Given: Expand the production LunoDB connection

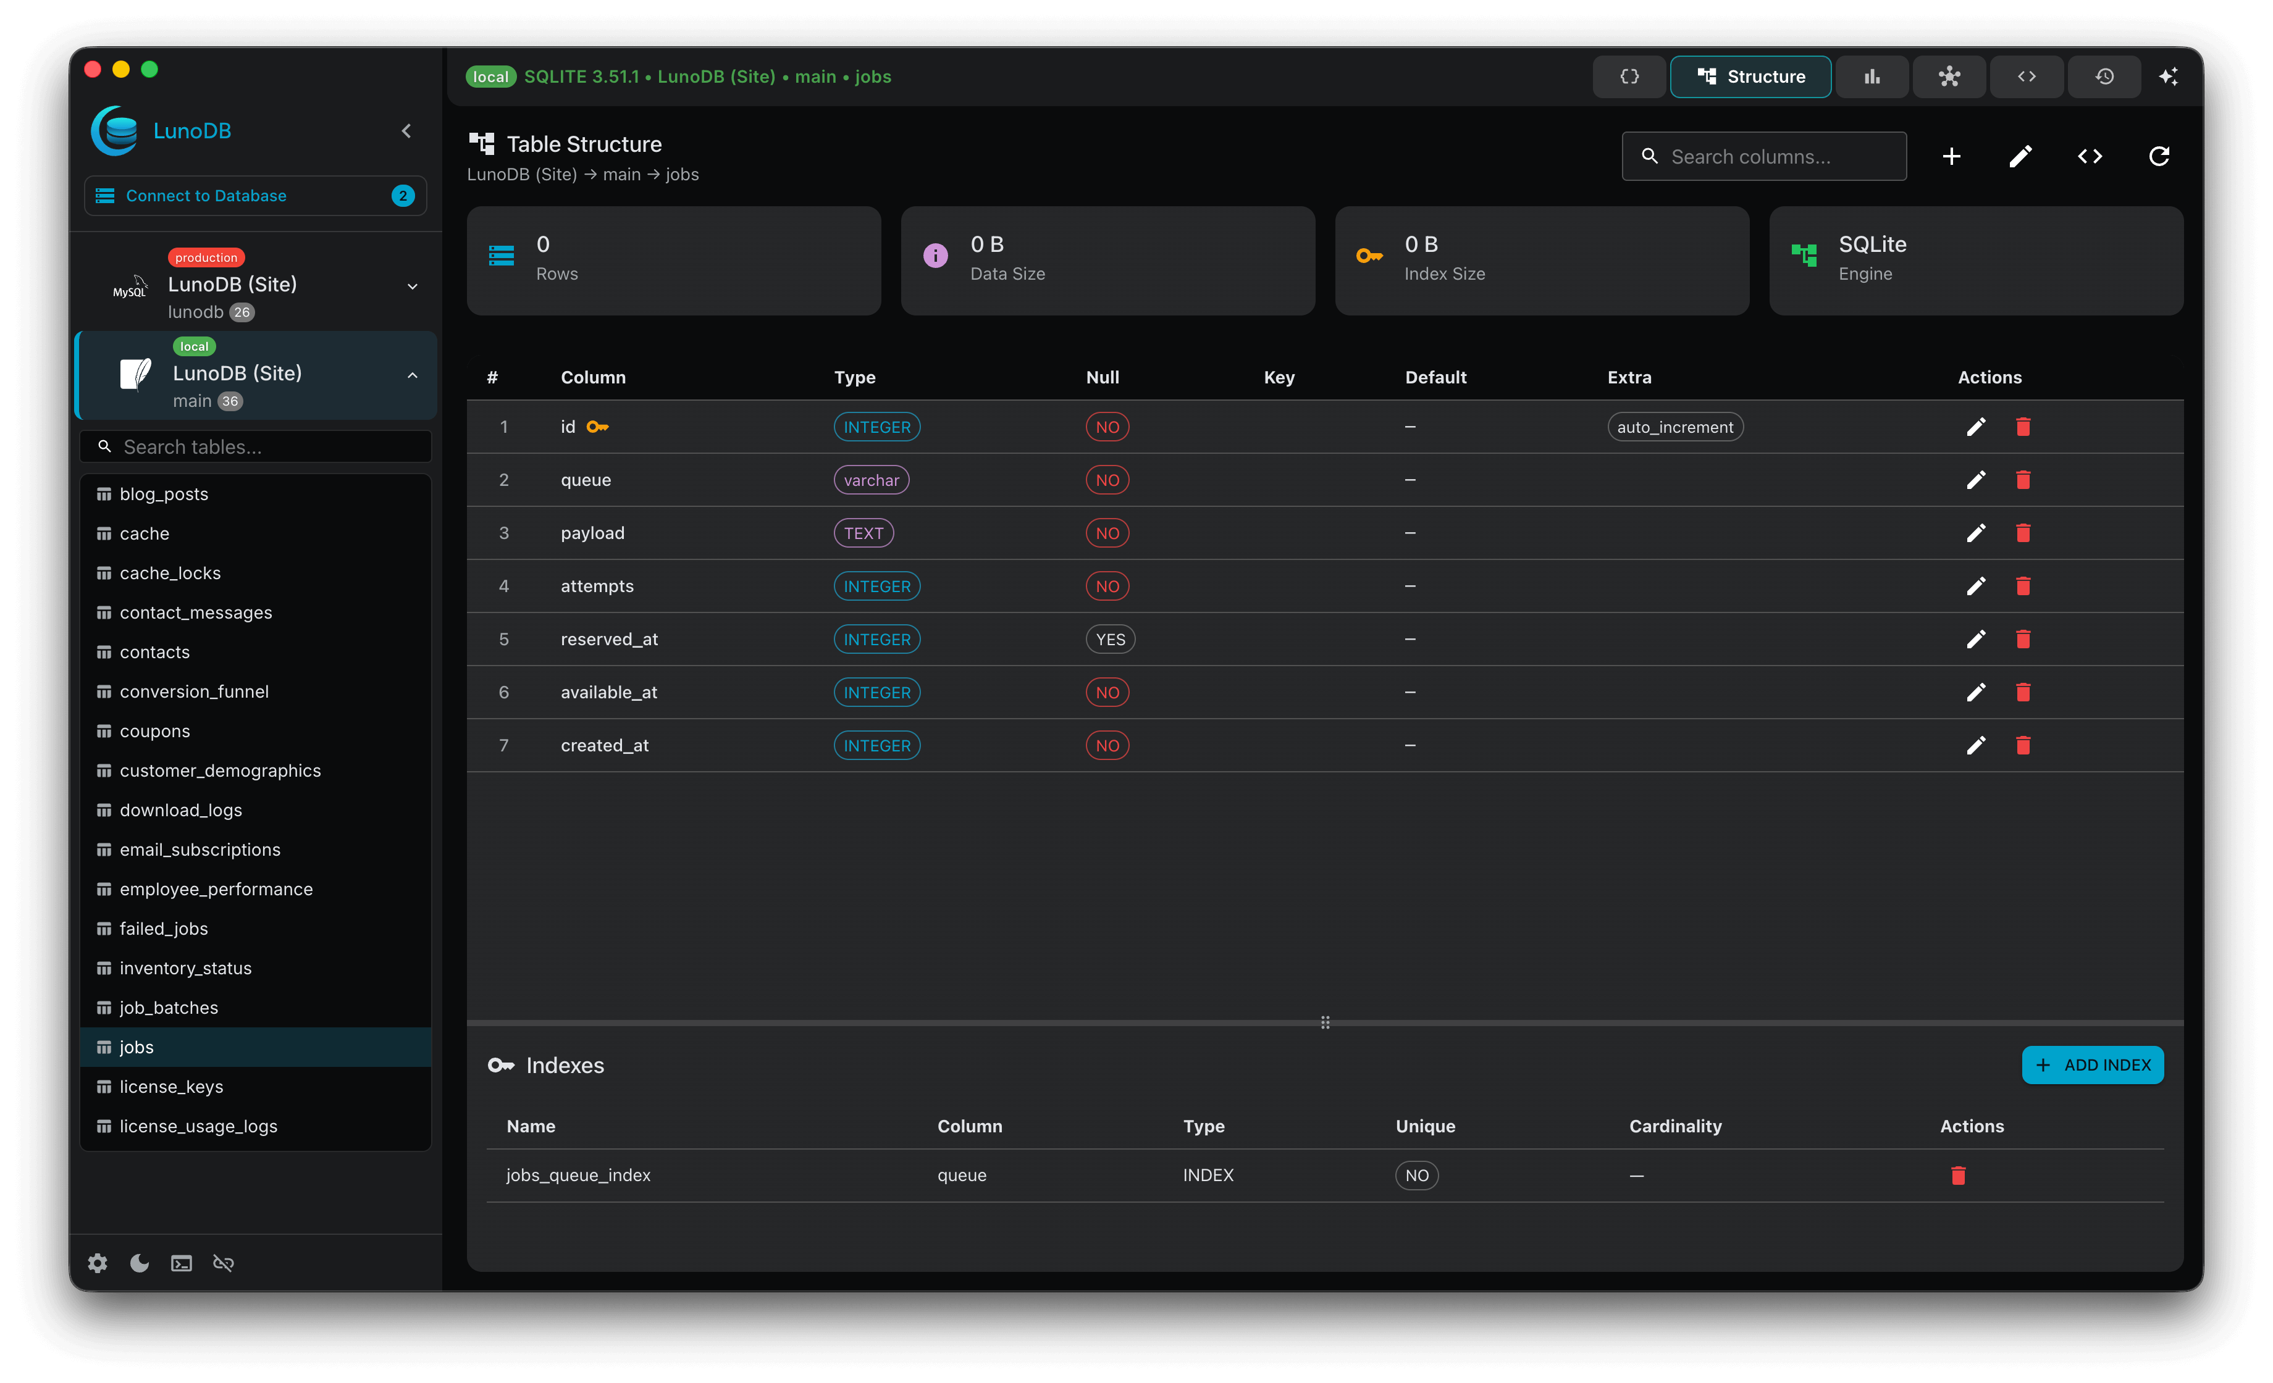Looking at the screenshot, I should [x=411, y=286].
